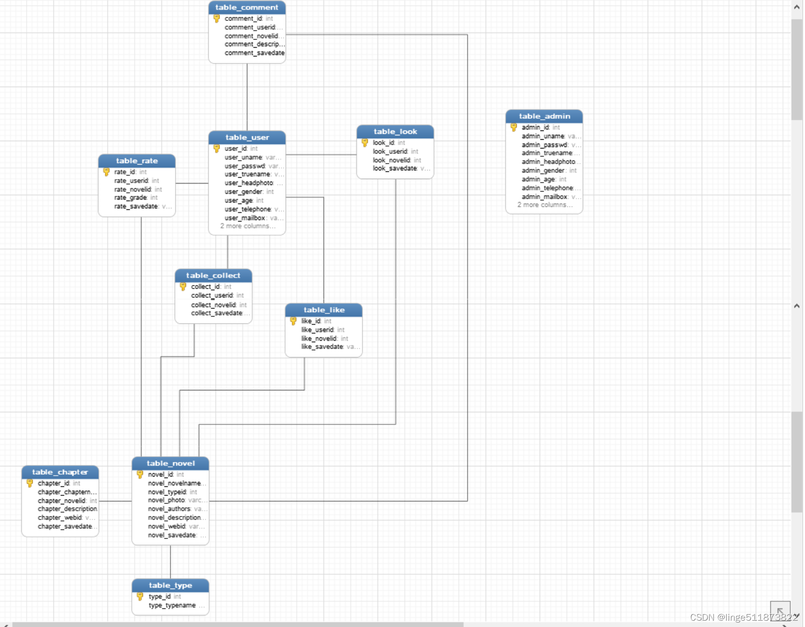Click the key icon next to novel_id
Screen dimensions: 805x627
140,474
